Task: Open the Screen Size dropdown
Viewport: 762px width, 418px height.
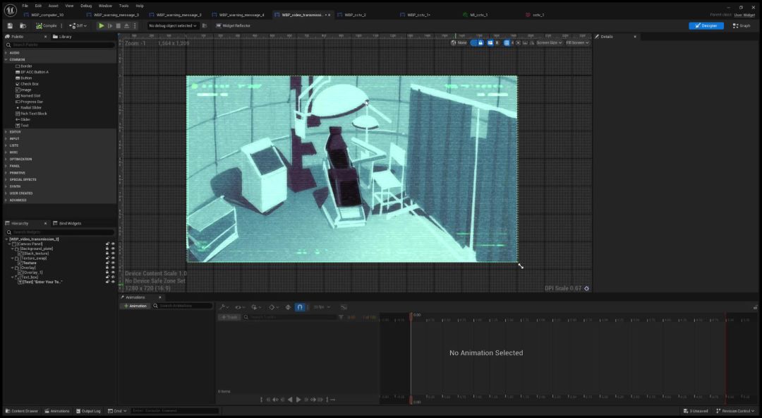Action: click(549, 43)
